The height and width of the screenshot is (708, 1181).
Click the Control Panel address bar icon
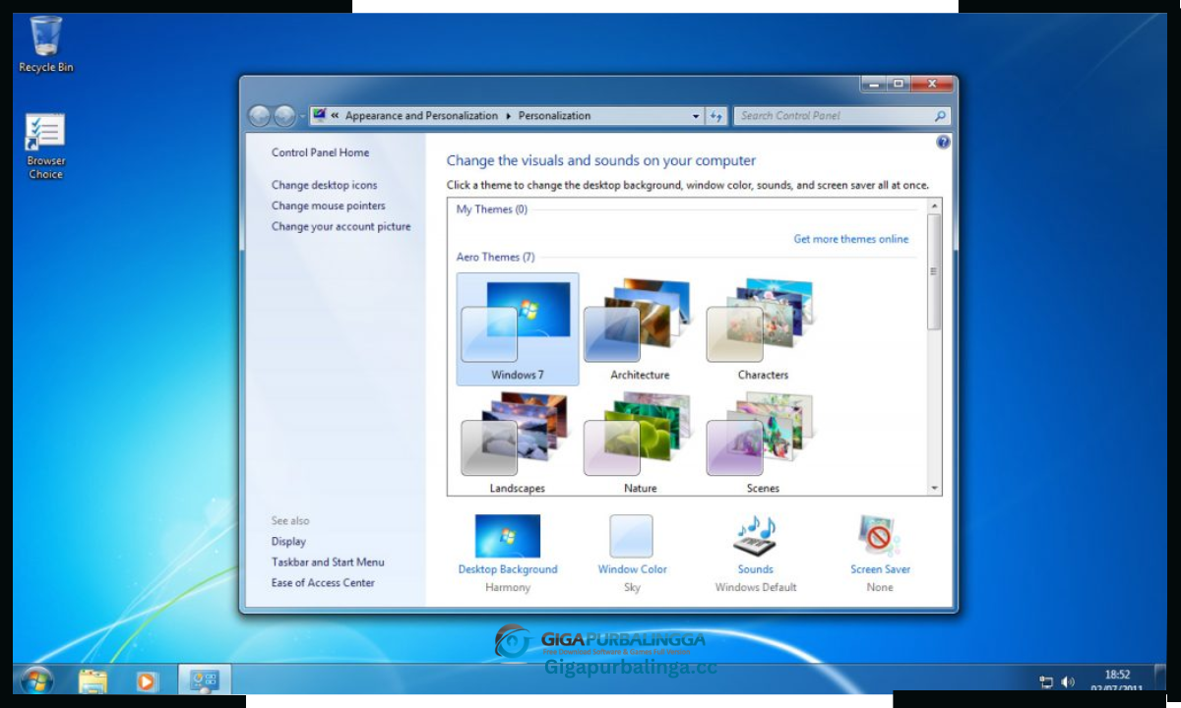coord(319,115)
